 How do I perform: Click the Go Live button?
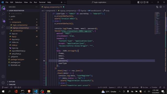[x=144, y=87]
